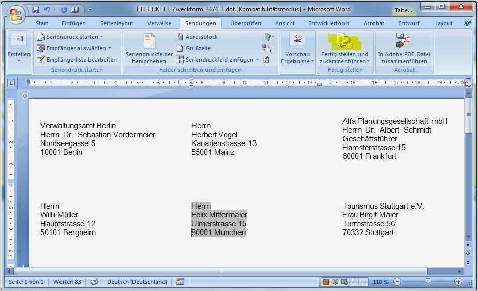
Task: Click the tab stop selector on ruler
Action: [11, 83]
